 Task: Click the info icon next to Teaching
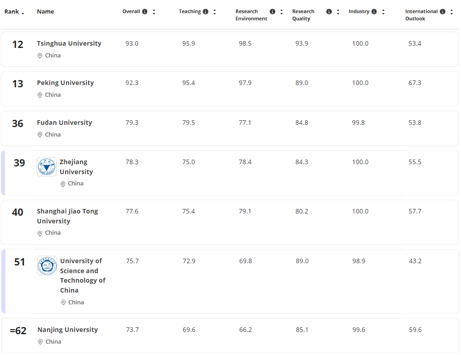(206, 12)
